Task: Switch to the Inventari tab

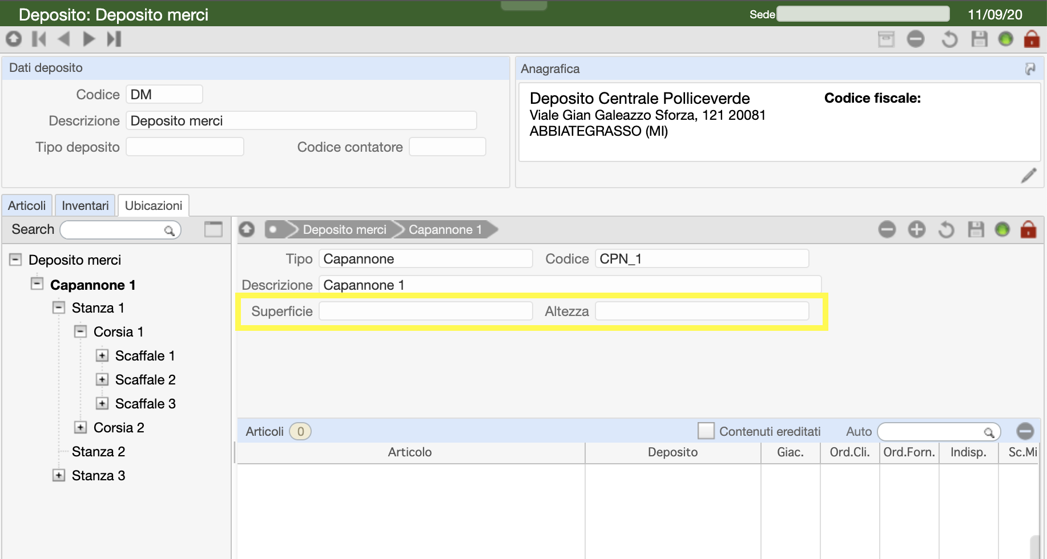Action: (85, 205)
